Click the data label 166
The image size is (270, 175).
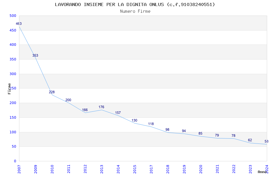click(x=85, y=110)
